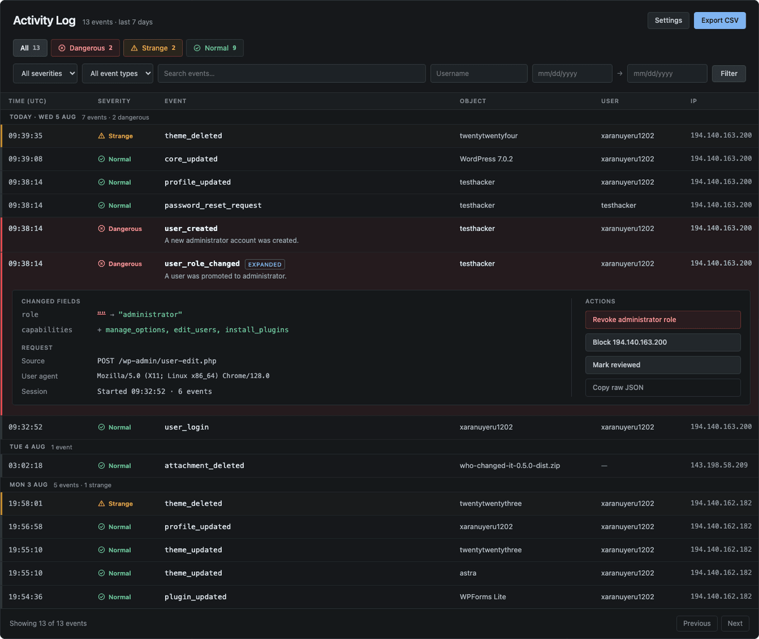Click the Normal icon on theme_updated astra row
Screen dimensions: 759x639
pyautogui.click(x=101, y=573)
